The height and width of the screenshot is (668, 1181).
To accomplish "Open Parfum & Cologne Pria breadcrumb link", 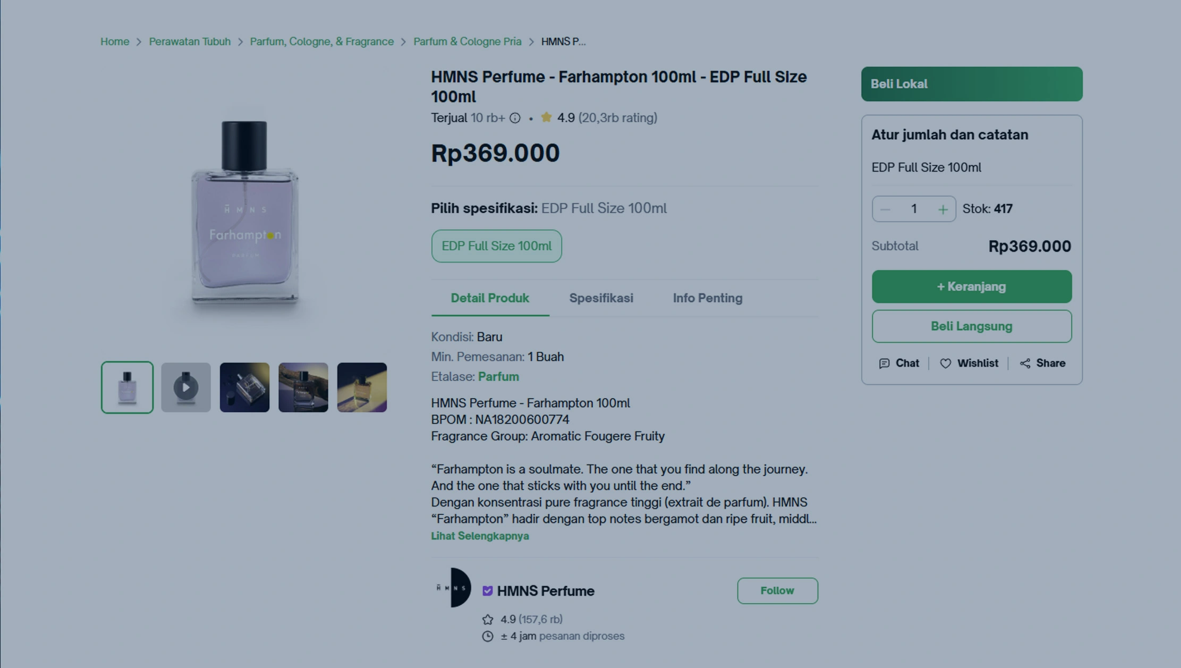I will [x=467, y=41].
